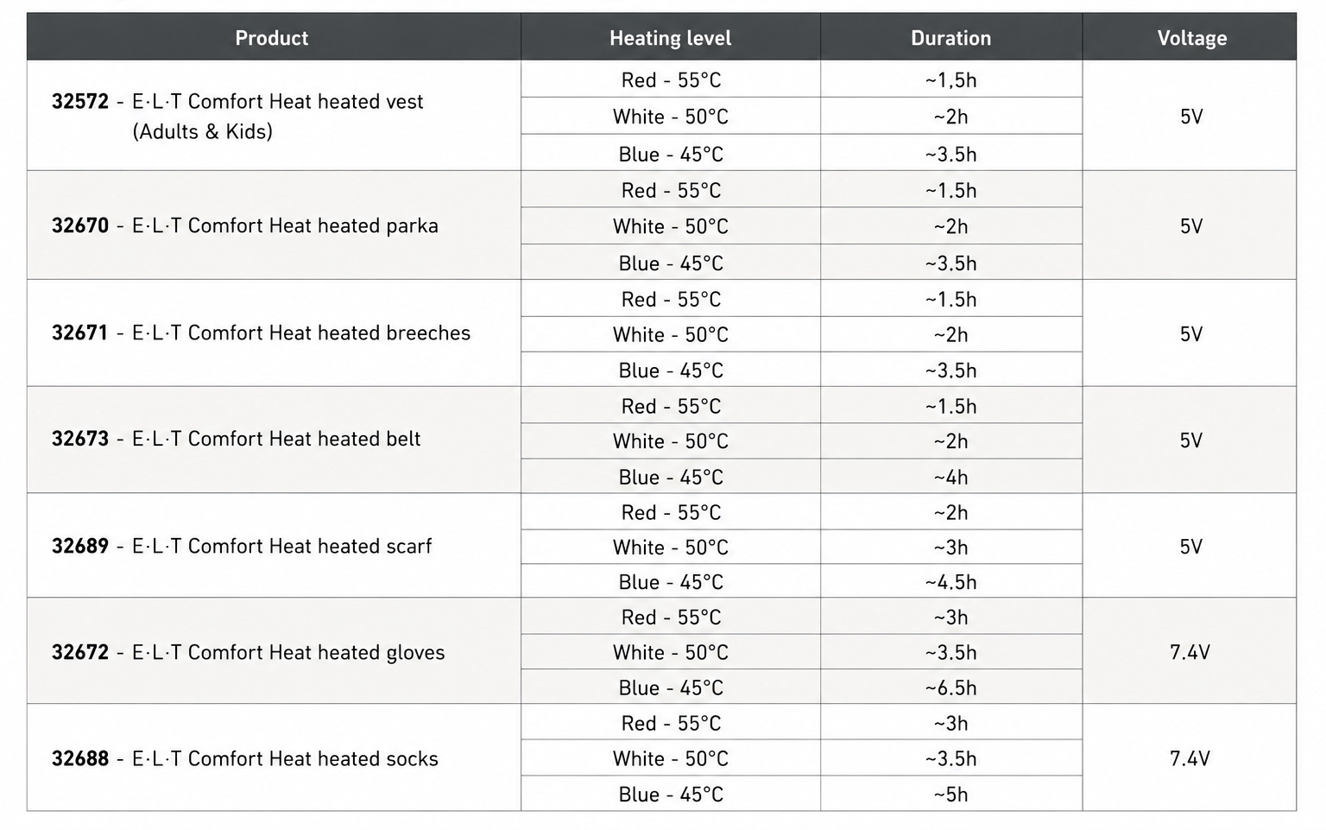
Task: Click the ~6.5h duration for gloves
Action: pos(950,687)
